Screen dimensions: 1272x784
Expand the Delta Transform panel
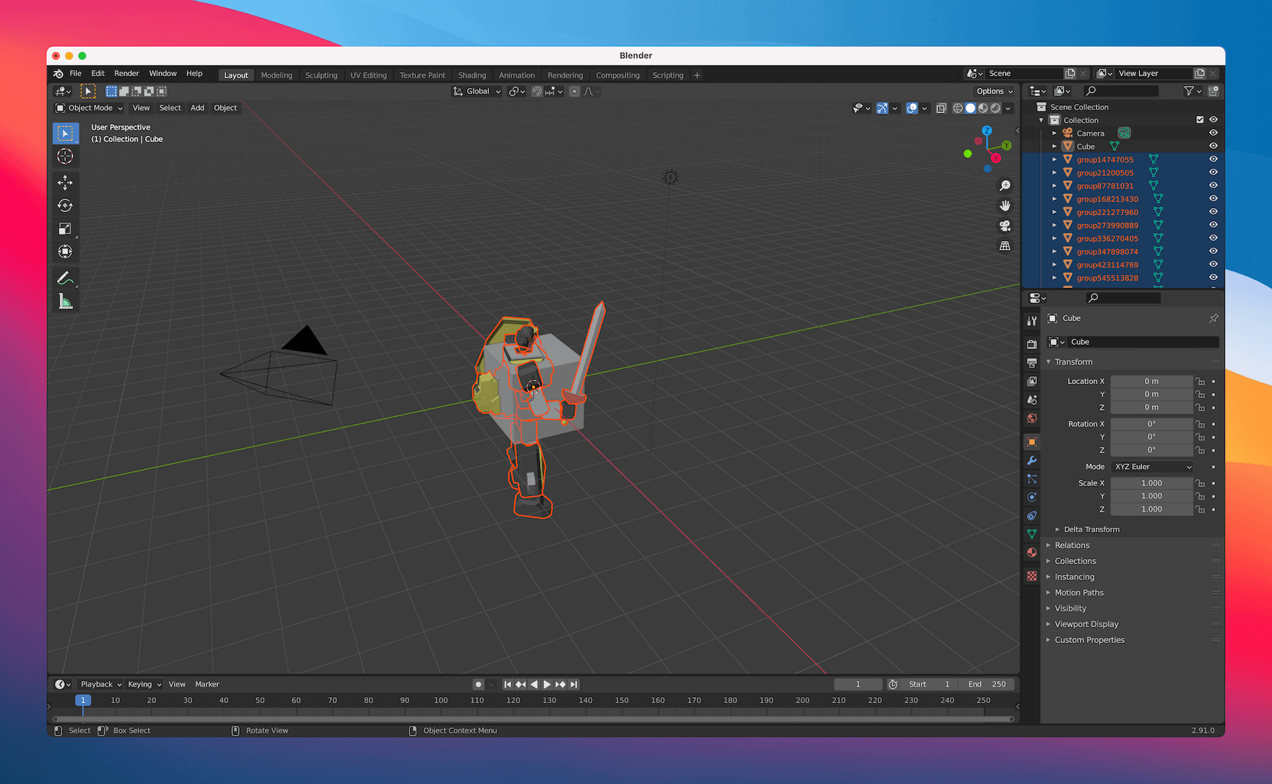pyautogui.click(x=1090, y=529)
